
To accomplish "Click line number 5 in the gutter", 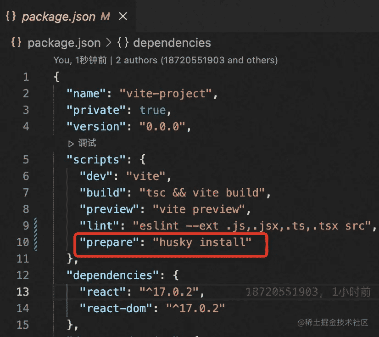I will pyautogui.click(x=26, y=160).
